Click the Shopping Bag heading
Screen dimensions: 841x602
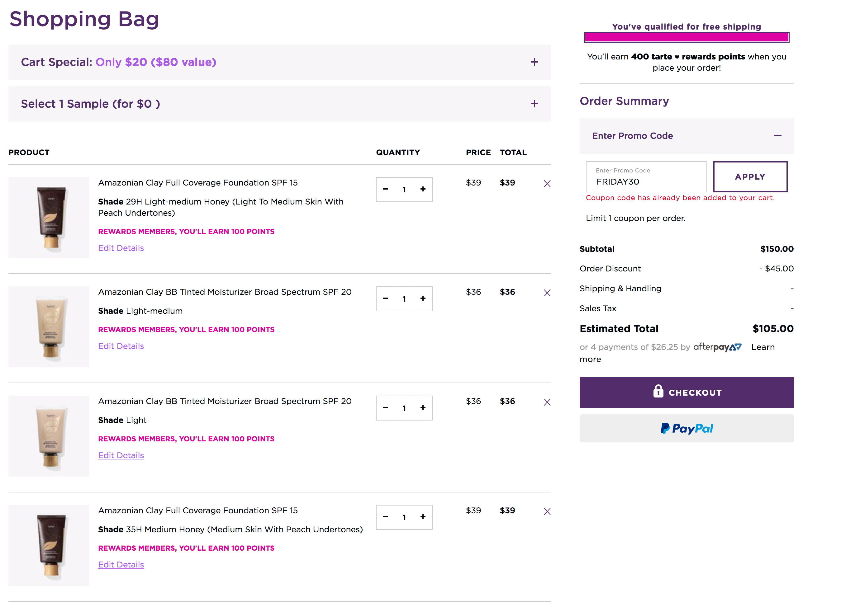tap(84, 19)
